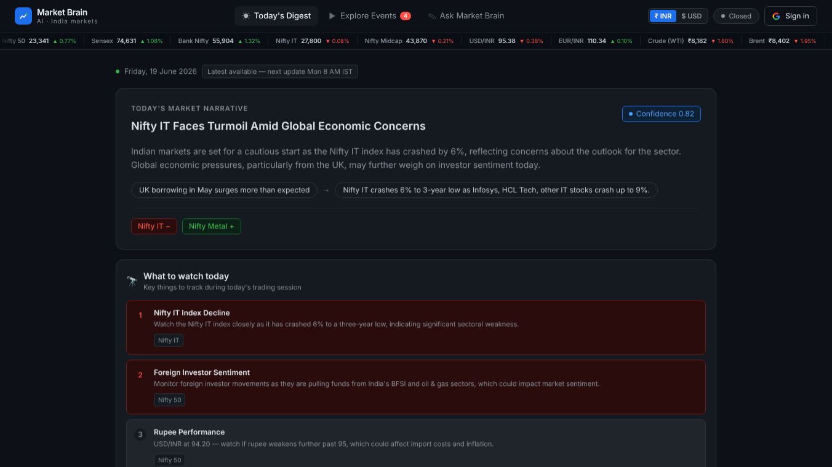The width and height of the screenshot is (832, 467).
Task: Click the Explore Events notification badge
Action: [406, 16]
